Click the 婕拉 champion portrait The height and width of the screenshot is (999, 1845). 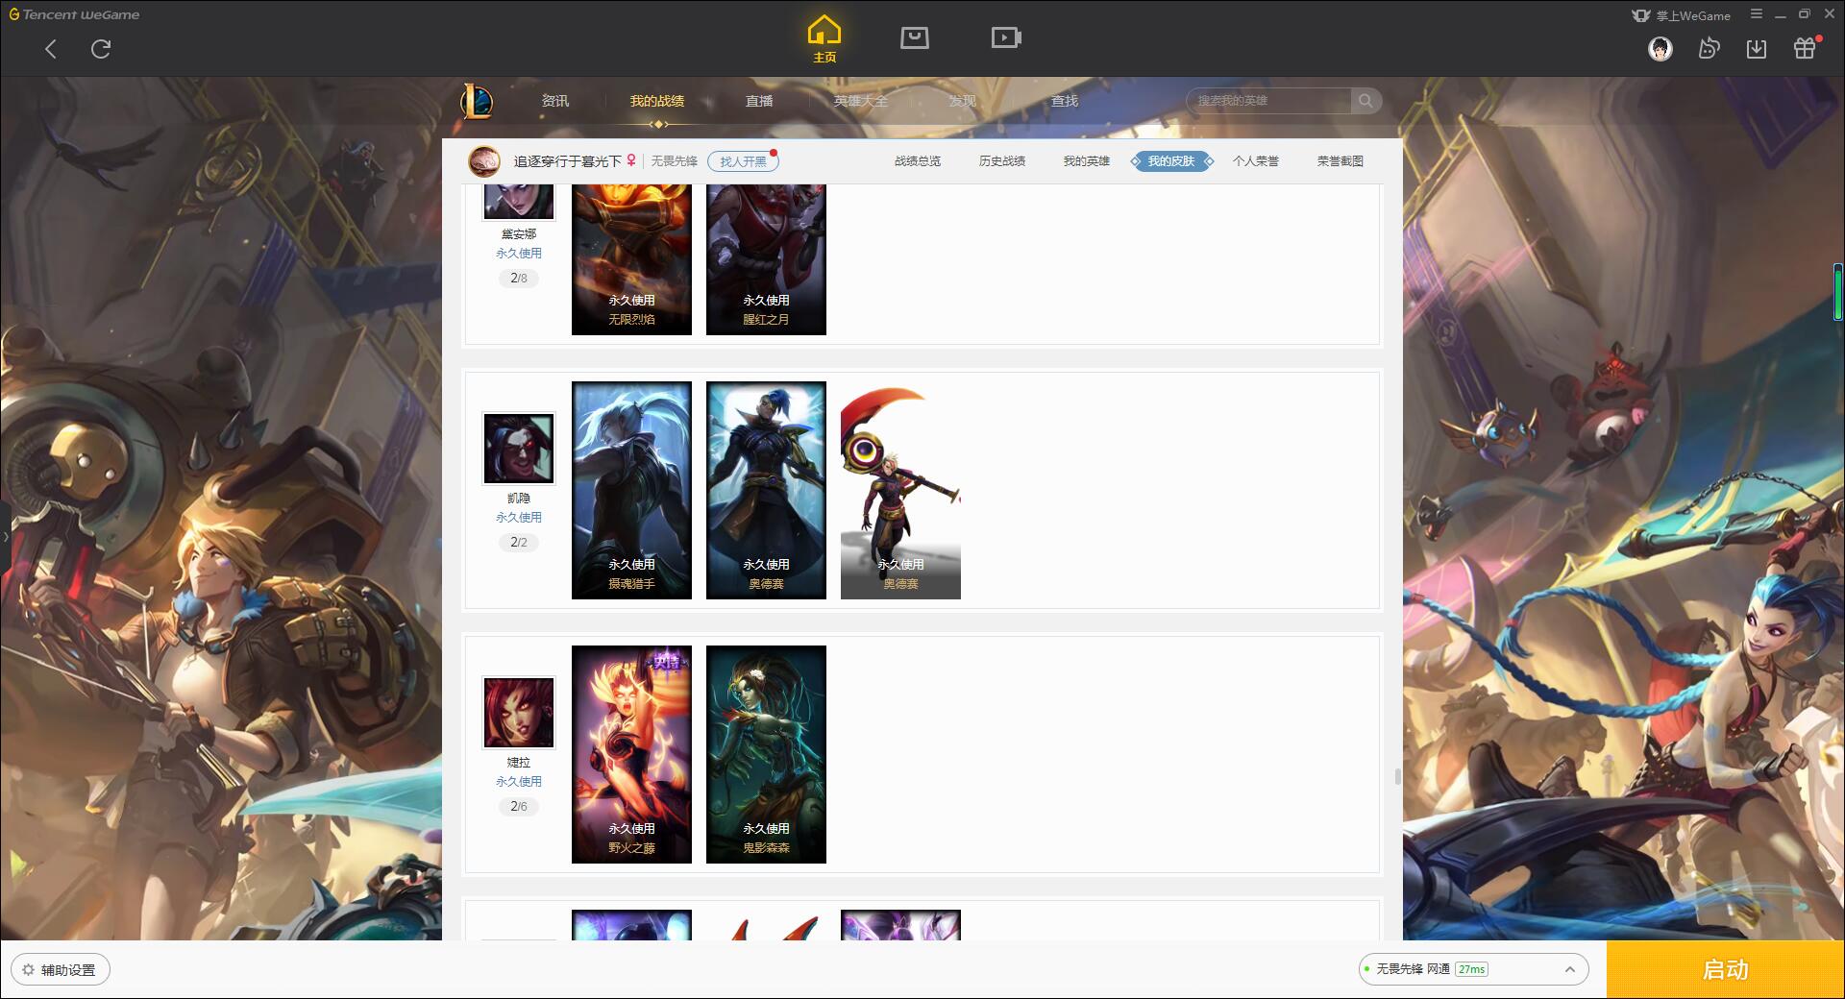519,713
